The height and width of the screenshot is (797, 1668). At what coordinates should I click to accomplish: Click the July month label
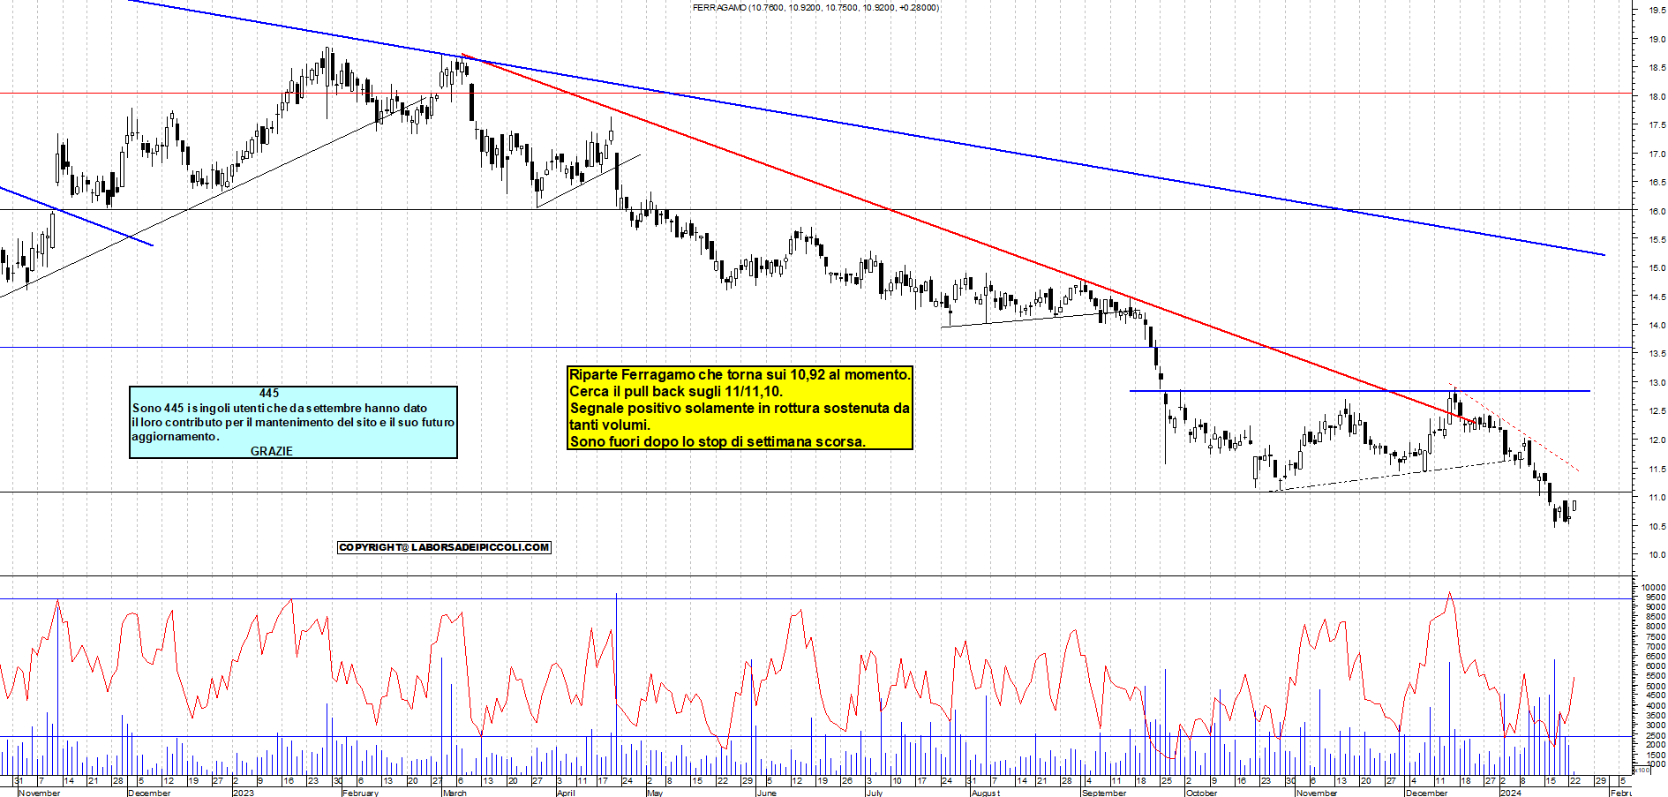click(874, 793)
